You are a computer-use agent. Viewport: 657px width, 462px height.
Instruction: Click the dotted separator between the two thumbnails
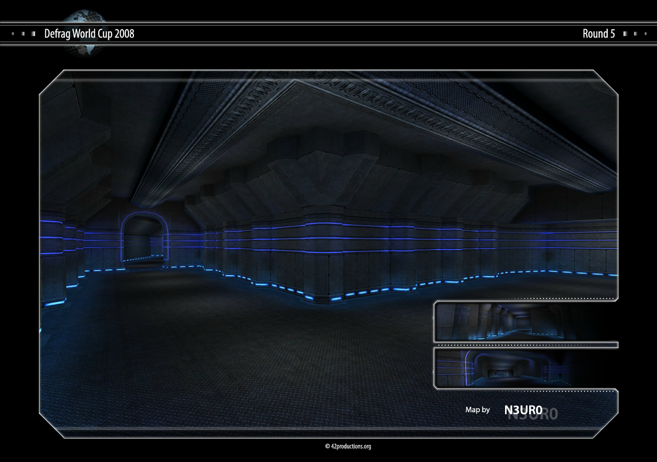524,345
